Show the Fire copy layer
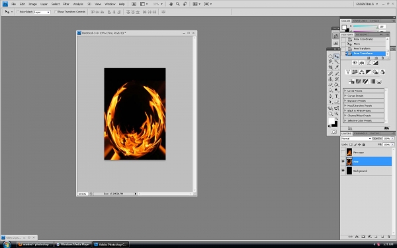397x248 pixels. pyautogui.click(x=343, y=152)
